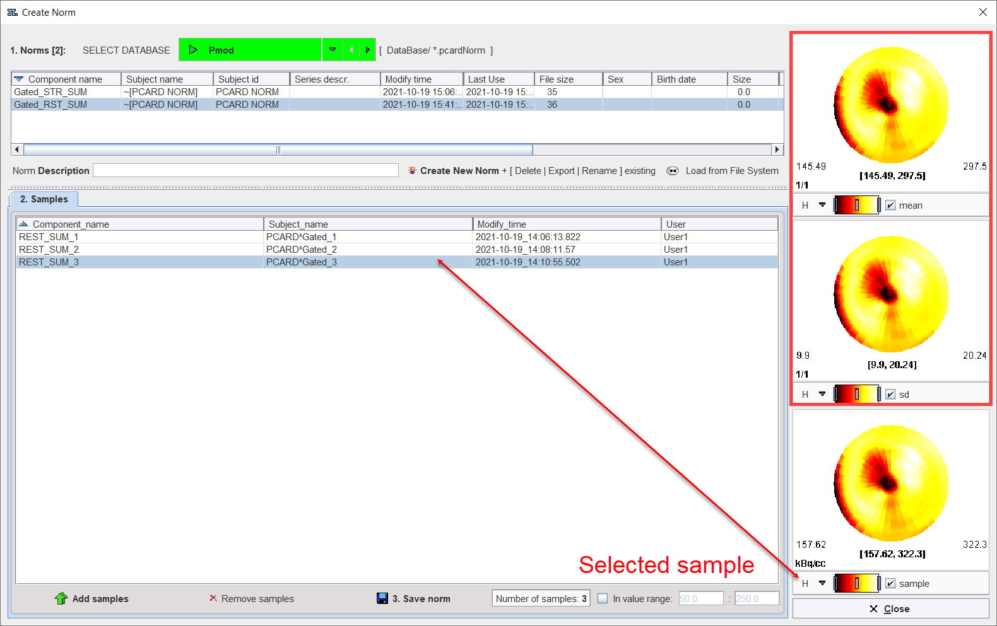
Task: Close the Create Norm window with X
Action: point(982,12)
